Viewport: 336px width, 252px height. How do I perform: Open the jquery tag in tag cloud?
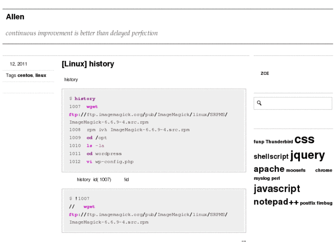point(307,155)
